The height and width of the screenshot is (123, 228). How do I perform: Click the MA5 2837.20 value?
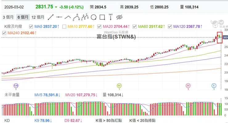click(47, 26)
